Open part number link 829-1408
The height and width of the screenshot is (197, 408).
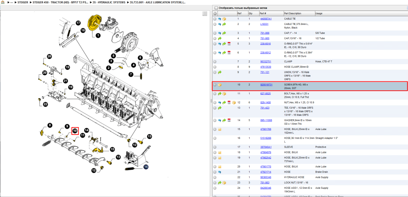266,103
